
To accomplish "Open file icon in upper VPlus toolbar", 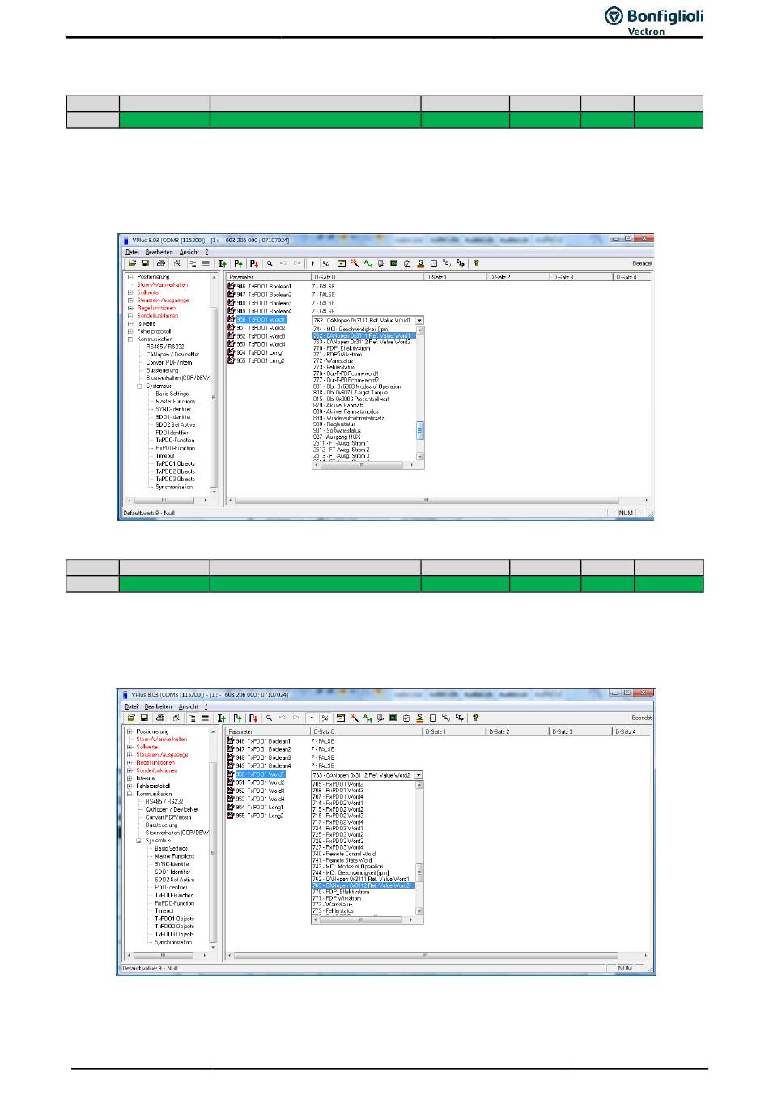I will 132,263.
